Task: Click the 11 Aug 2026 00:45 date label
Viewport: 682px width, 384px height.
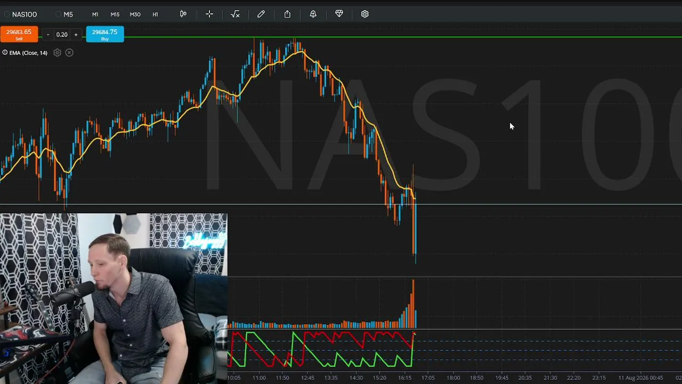Action: (x=641, y=378)
